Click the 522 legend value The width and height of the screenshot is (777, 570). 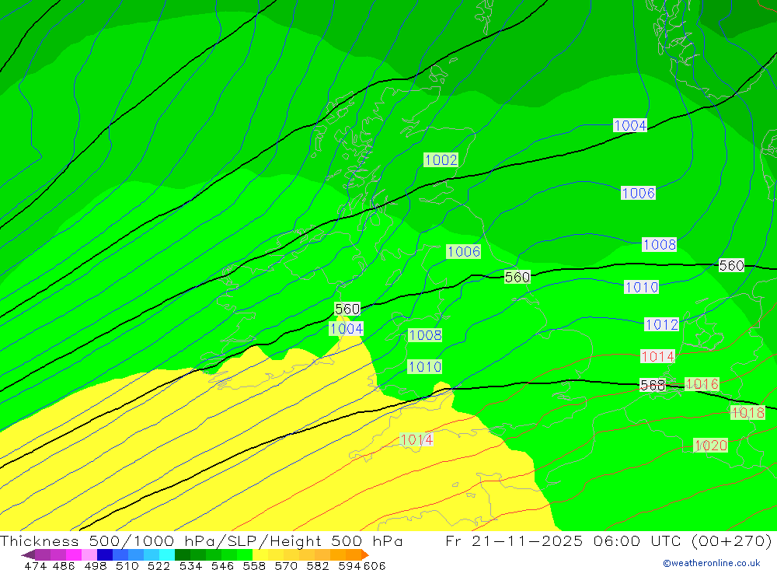(159, 565)
